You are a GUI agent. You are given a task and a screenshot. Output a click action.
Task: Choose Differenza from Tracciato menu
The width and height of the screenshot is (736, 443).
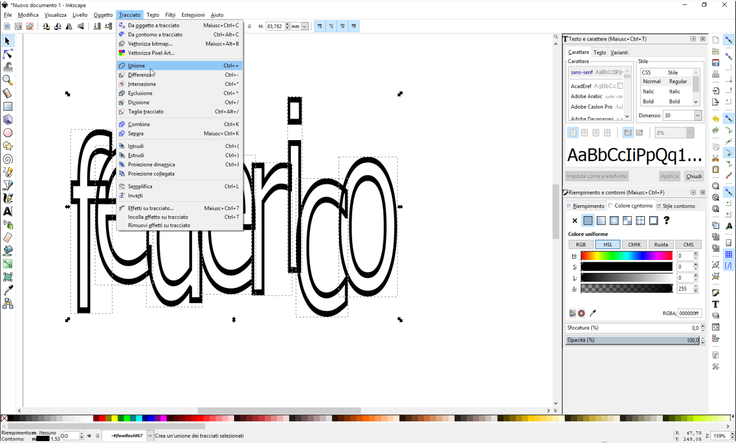point(180,75)
